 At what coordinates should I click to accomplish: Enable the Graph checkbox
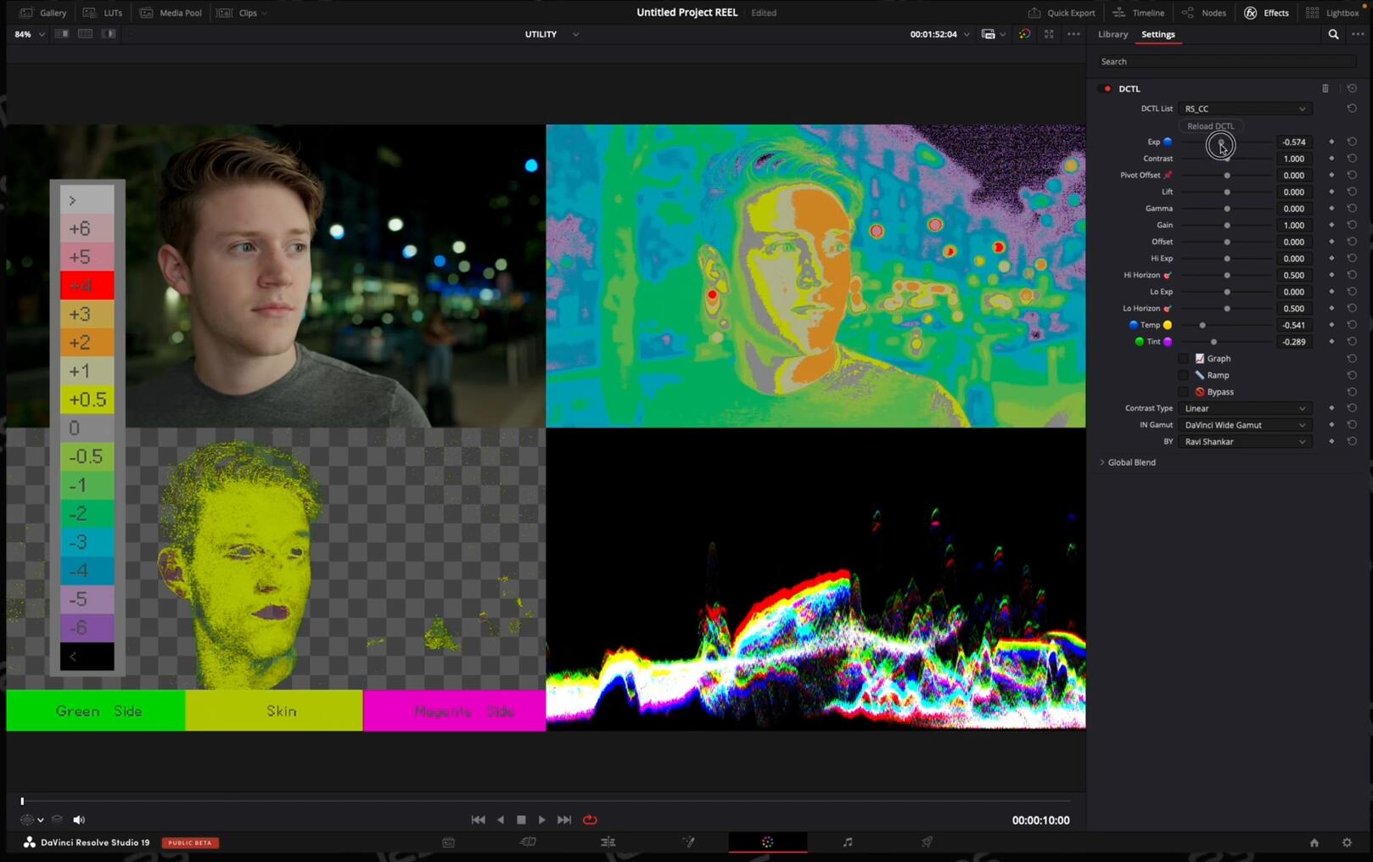(1184, 359)
